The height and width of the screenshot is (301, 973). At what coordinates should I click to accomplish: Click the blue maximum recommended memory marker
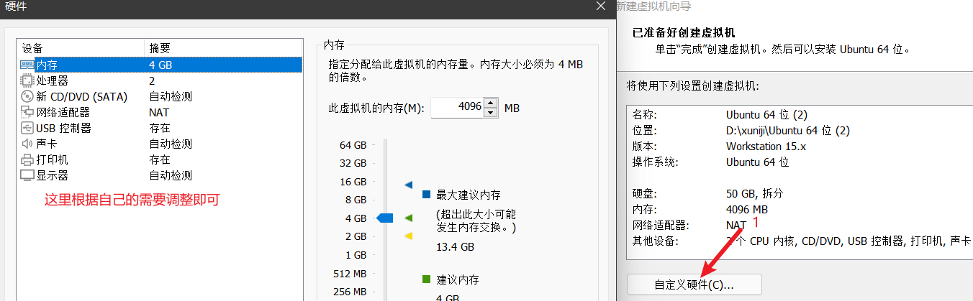tap(409, 185)
